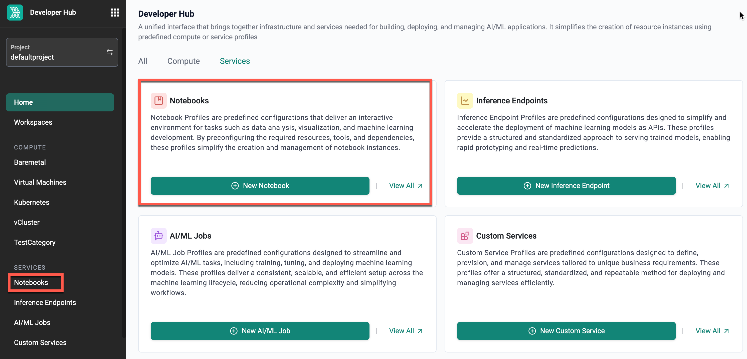Click the New AI/ML Job button
The height and width of the screenshot is (359, 747).
[x=260, y=331]
